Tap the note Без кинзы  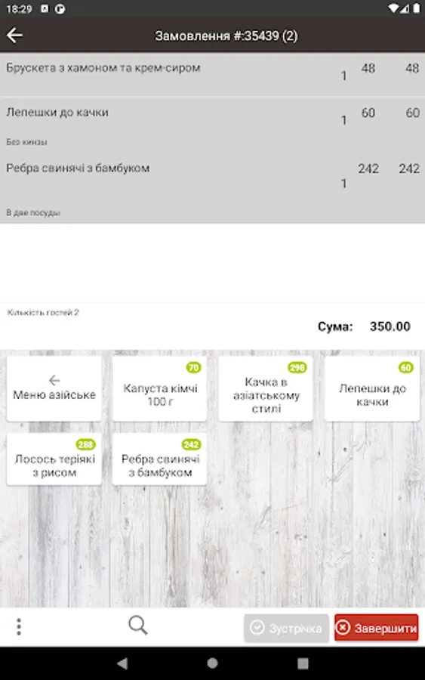pyautogui.click(x=26, y=142)
